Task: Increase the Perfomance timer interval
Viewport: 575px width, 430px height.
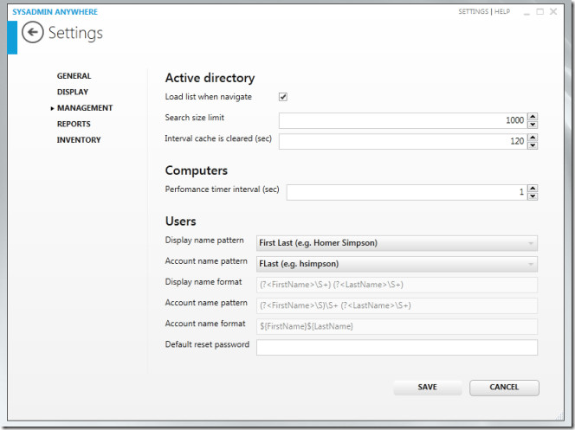Action: pyautogui.click(x=533, y=189)
